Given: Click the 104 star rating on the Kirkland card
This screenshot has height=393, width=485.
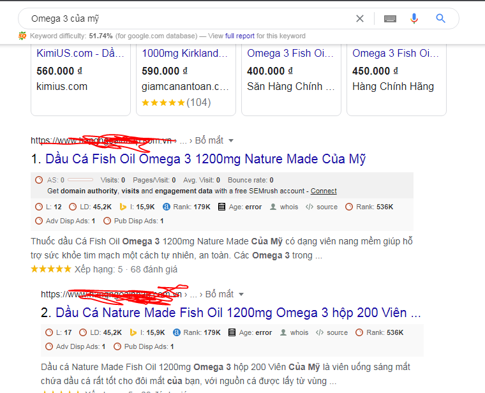Looking at the screenshot, I should click(x=176, y=102).
